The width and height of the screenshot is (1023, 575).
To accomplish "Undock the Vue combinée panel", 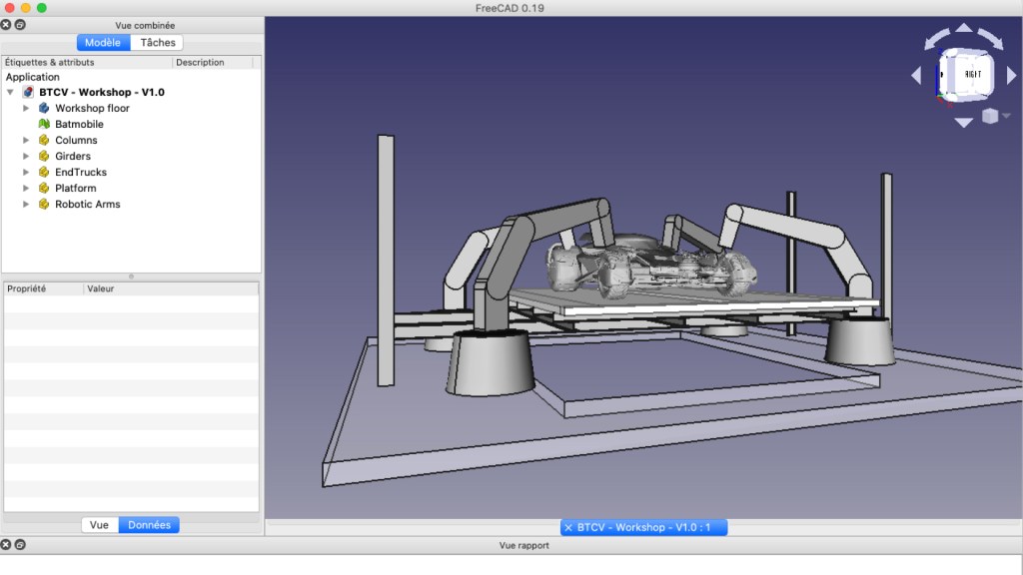I will [x=20, y=25].
